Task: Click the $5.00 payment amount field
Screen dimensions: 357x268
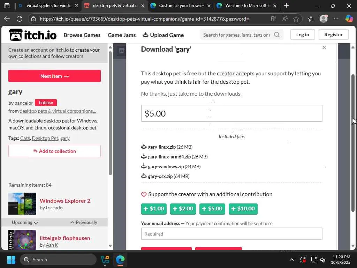Action: click(231, 113)
